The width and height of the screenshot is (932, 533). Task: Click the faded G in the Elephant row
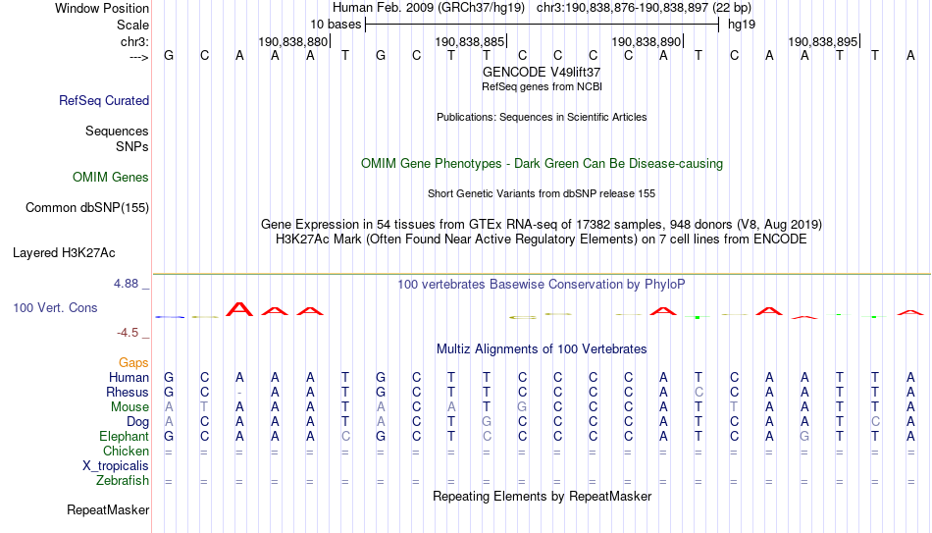pos(804,436)
